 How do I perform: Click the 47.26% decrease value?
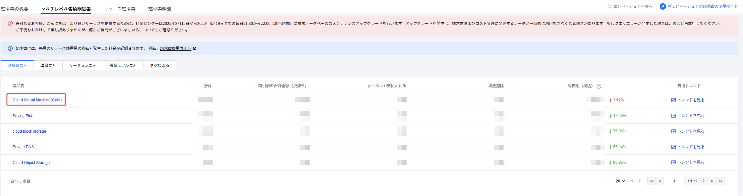tap(620, 116)
